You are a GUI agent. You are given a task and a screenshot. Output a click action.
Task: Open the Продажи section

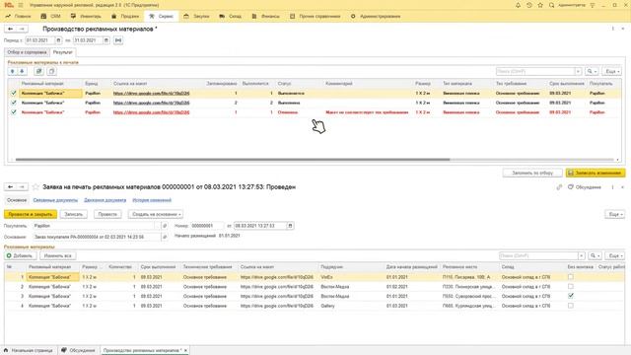(125, 17)
